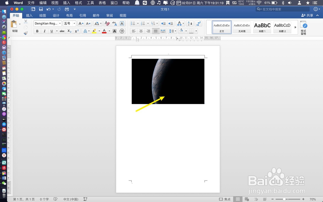
Task: Click the yellow highlight color swatch
Action: tap(94, 31)
